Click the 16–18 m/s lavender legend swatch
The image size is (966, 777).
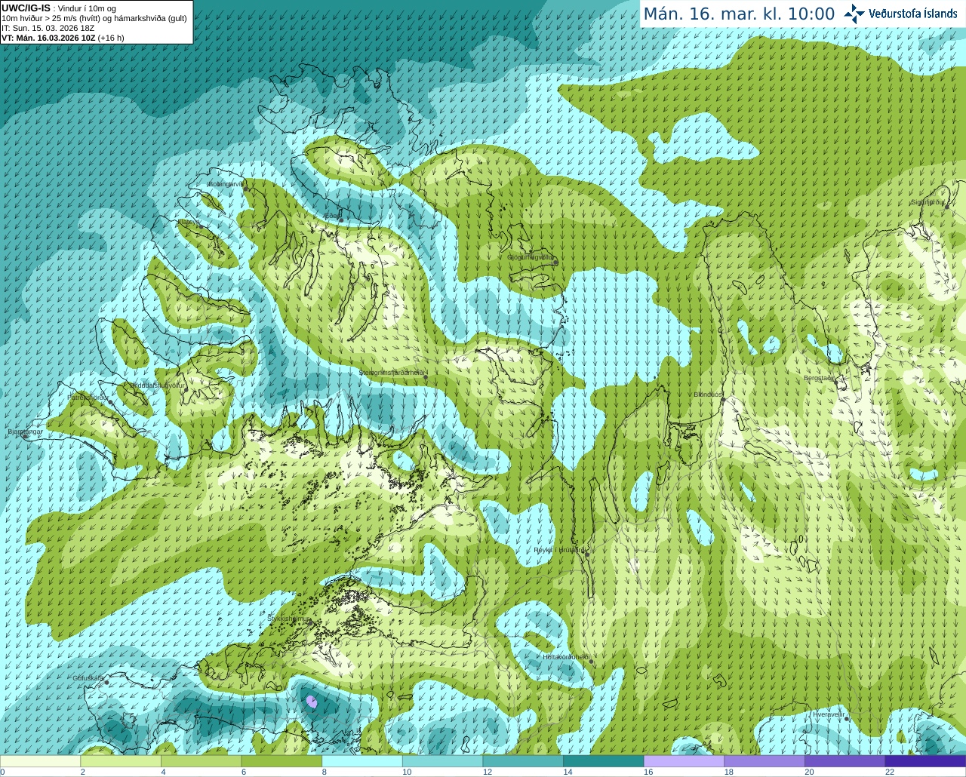coord(684,761)
